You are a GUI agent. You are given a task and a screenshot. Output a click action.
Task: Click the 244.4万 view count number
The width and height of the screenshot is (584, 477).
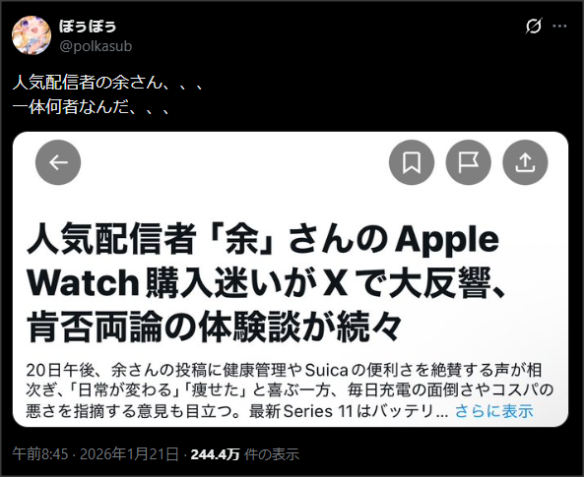[x=215, y=454]
